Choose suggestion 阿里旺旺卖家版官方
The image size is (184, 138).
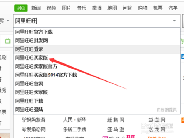pyautogui.click(x=97, y=66)
